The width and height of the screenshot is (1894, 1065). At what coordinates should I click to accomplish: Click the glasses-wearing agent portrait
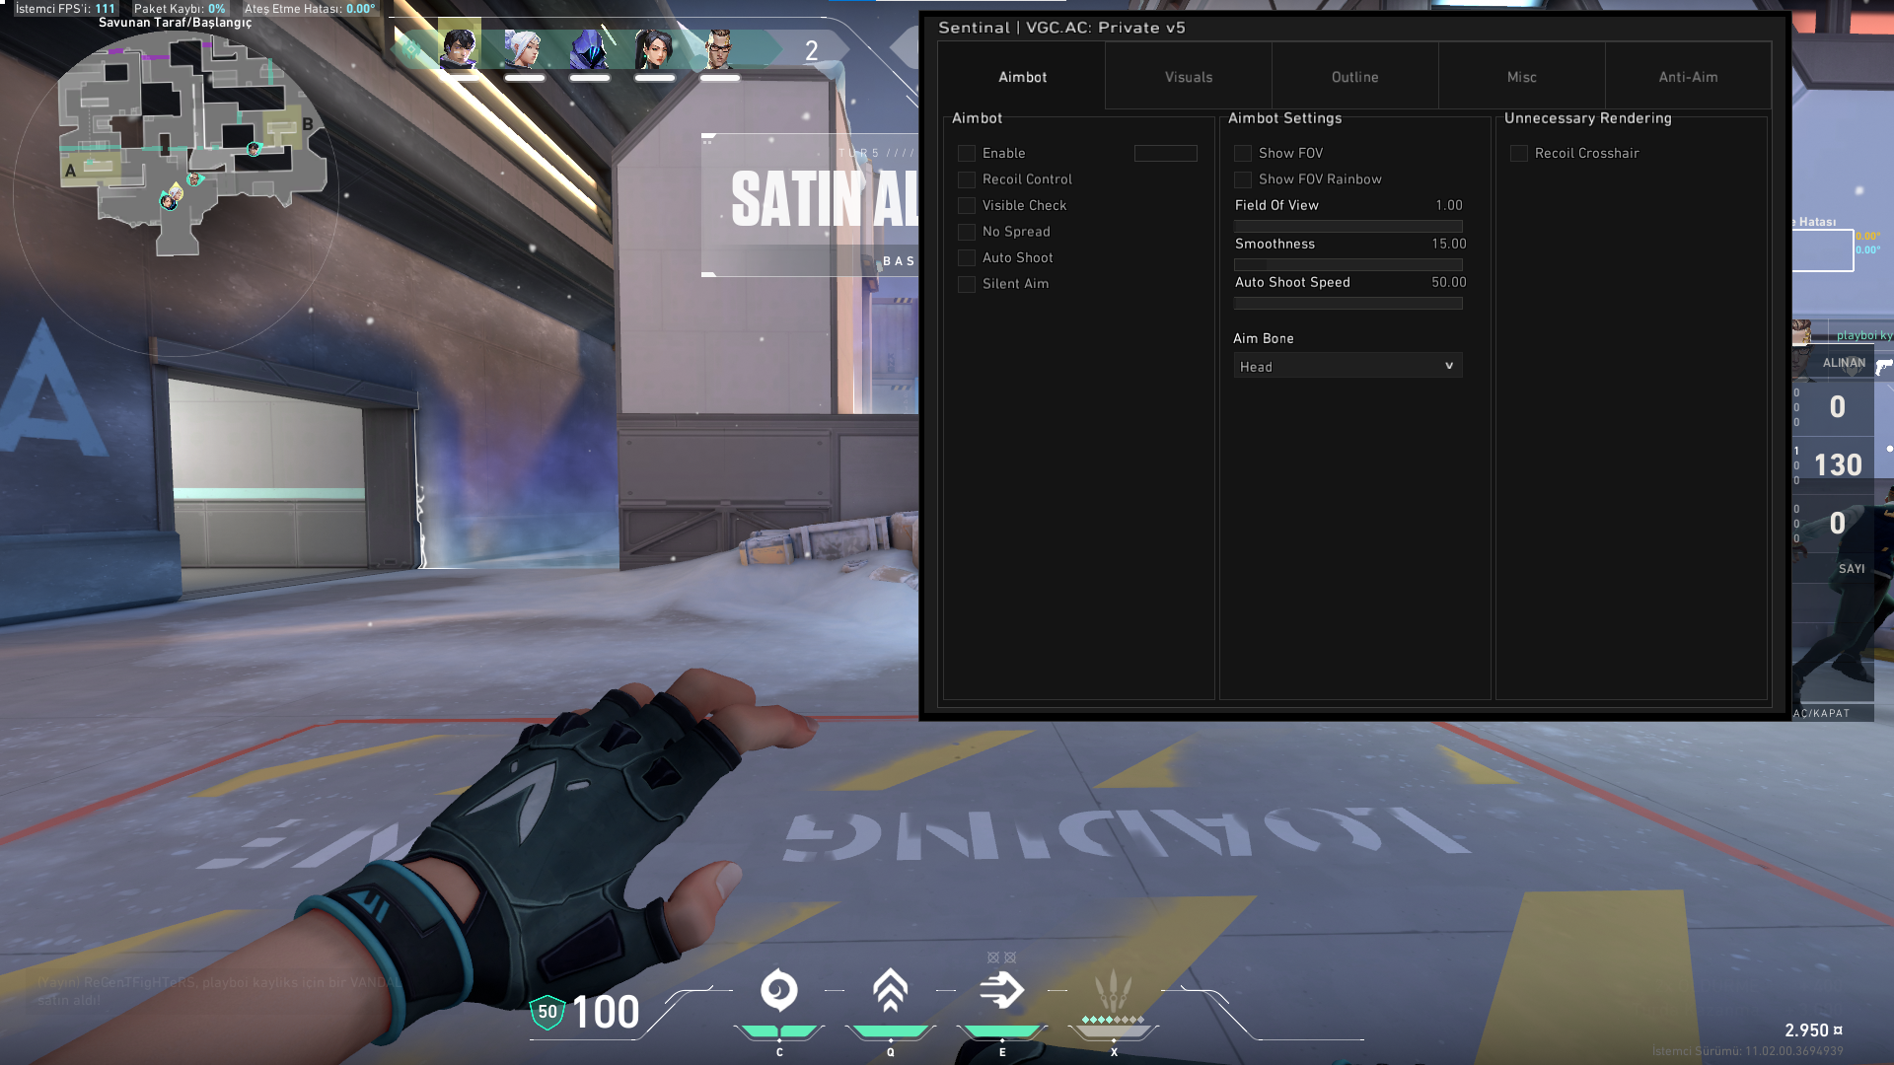coord(720,46)
